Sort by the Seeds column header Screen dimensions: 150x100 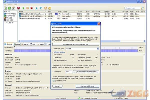(x=80, y=12)
